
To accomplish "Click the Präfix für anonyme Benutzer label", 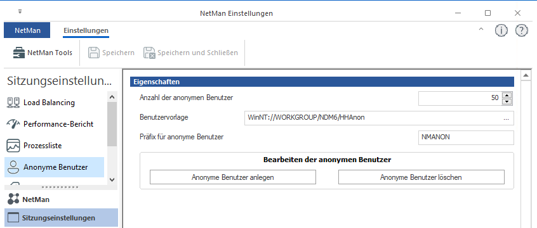I will pos(182,137).
